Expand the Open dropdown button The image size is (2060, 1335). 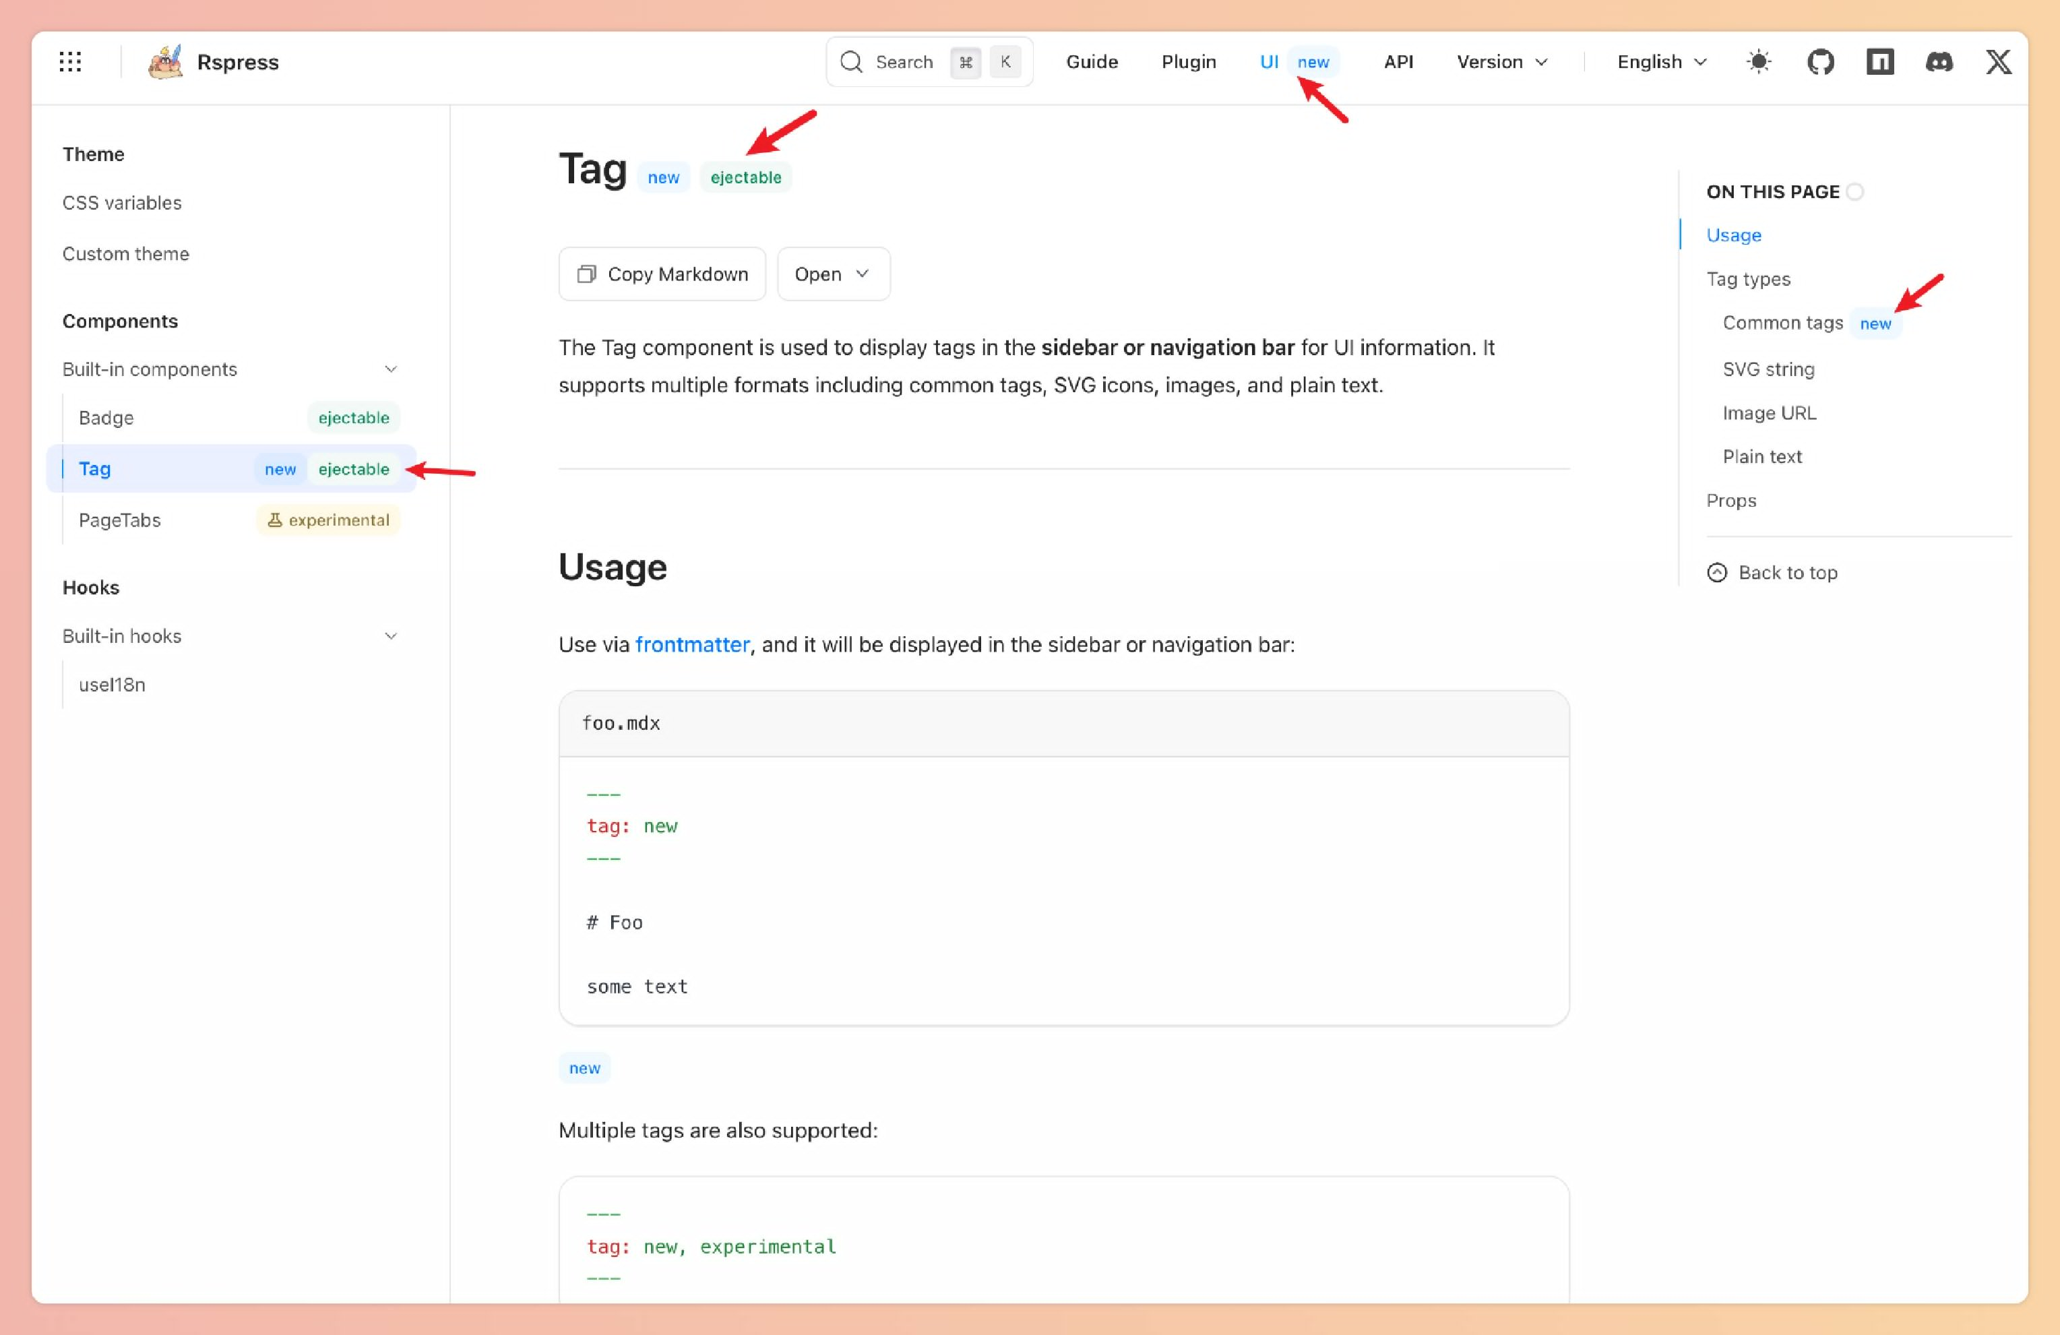click(833, 274)
